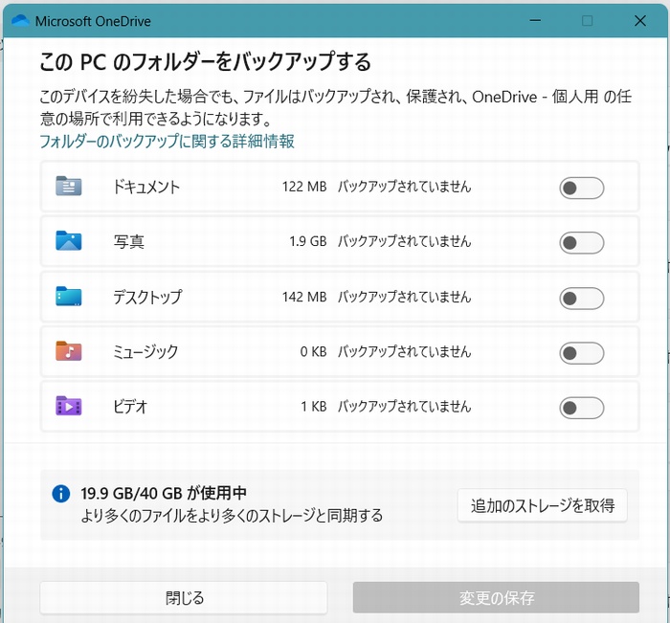Switch on backup for ビデオ folder

[581, 408]
